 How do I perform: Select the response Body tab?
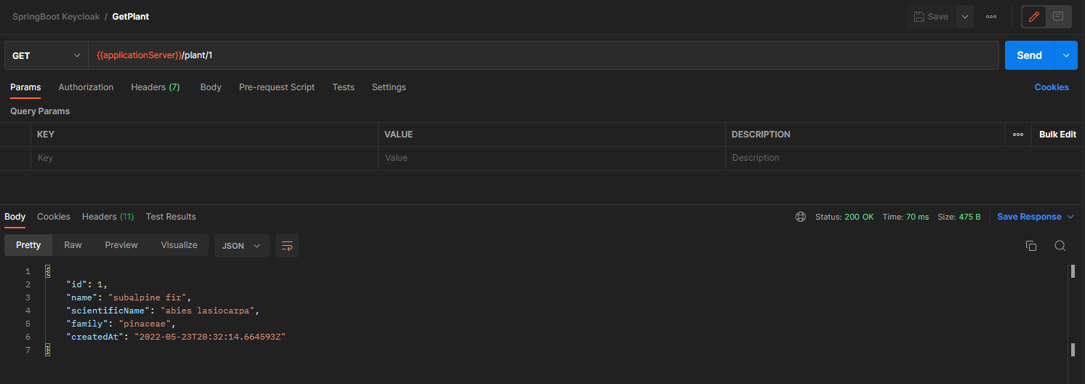point(15,217)
